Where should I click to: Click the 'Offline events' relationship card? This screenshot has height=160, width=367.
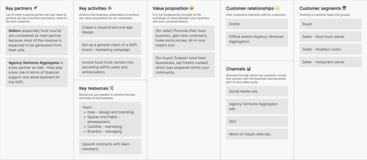(258, 39)
